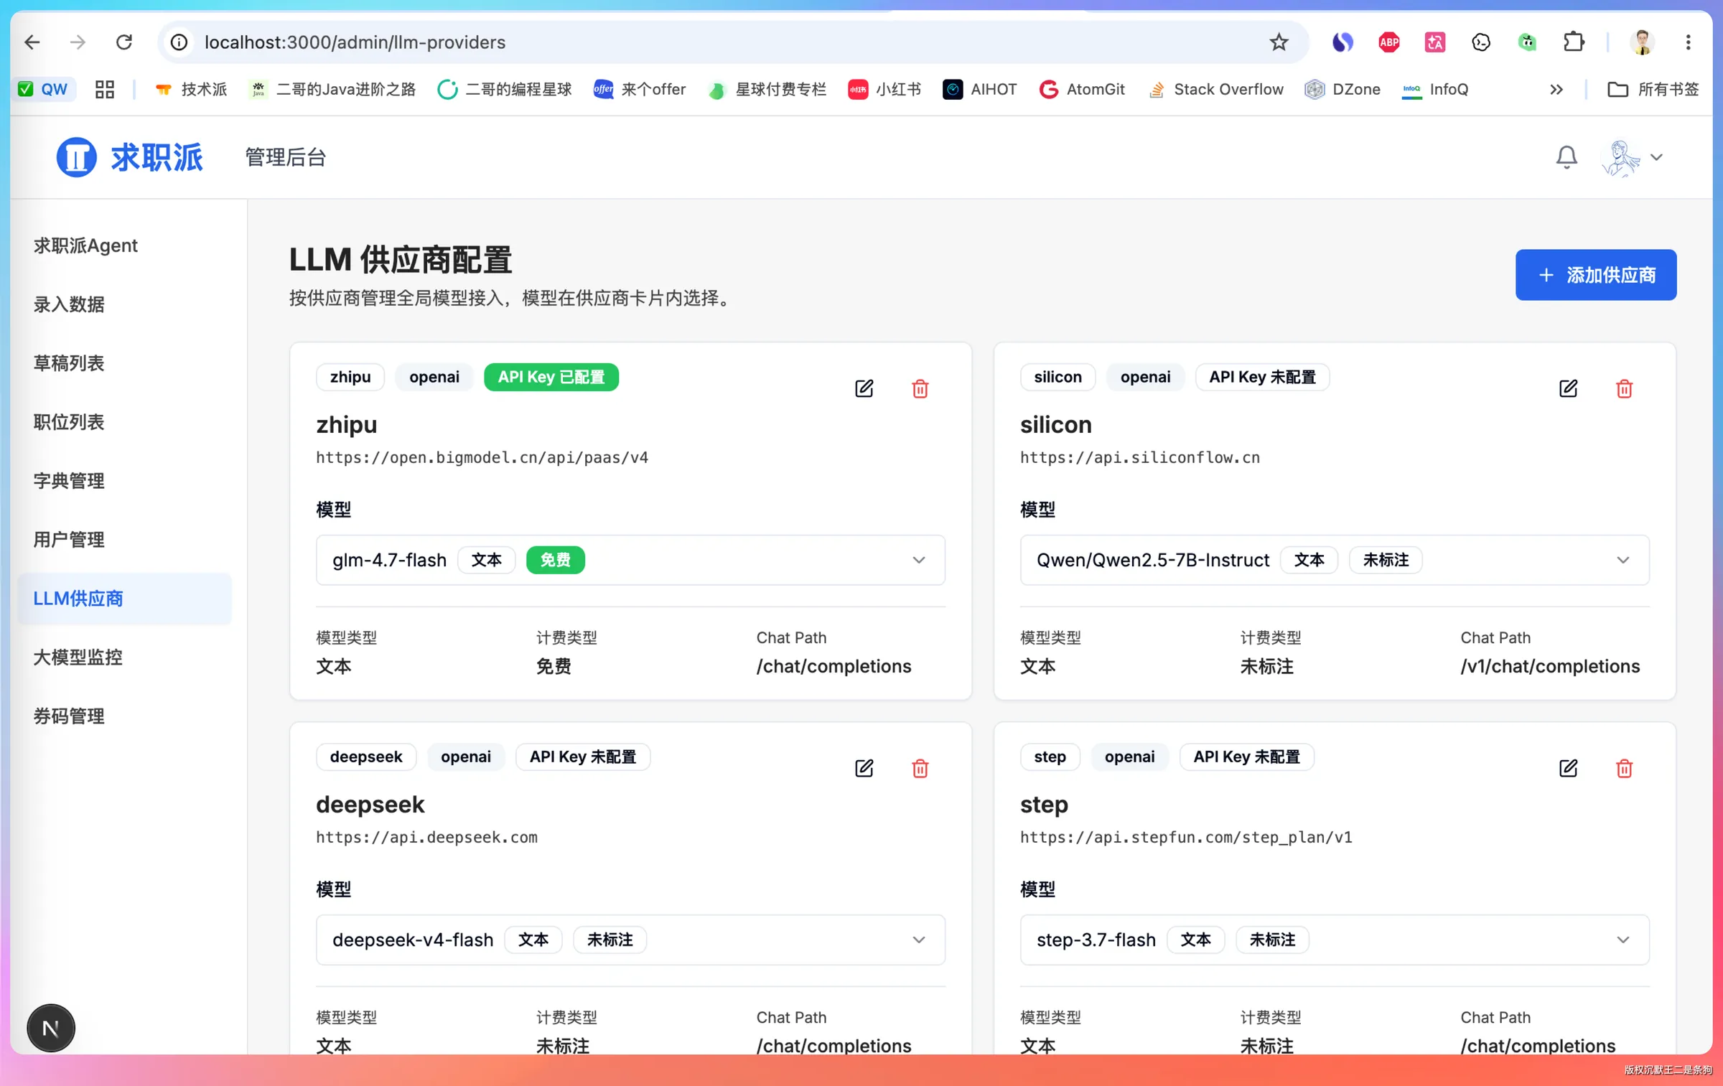Click the 添加供应商 button
The image size is (1723, 1086).
(x=1595, y=275)
